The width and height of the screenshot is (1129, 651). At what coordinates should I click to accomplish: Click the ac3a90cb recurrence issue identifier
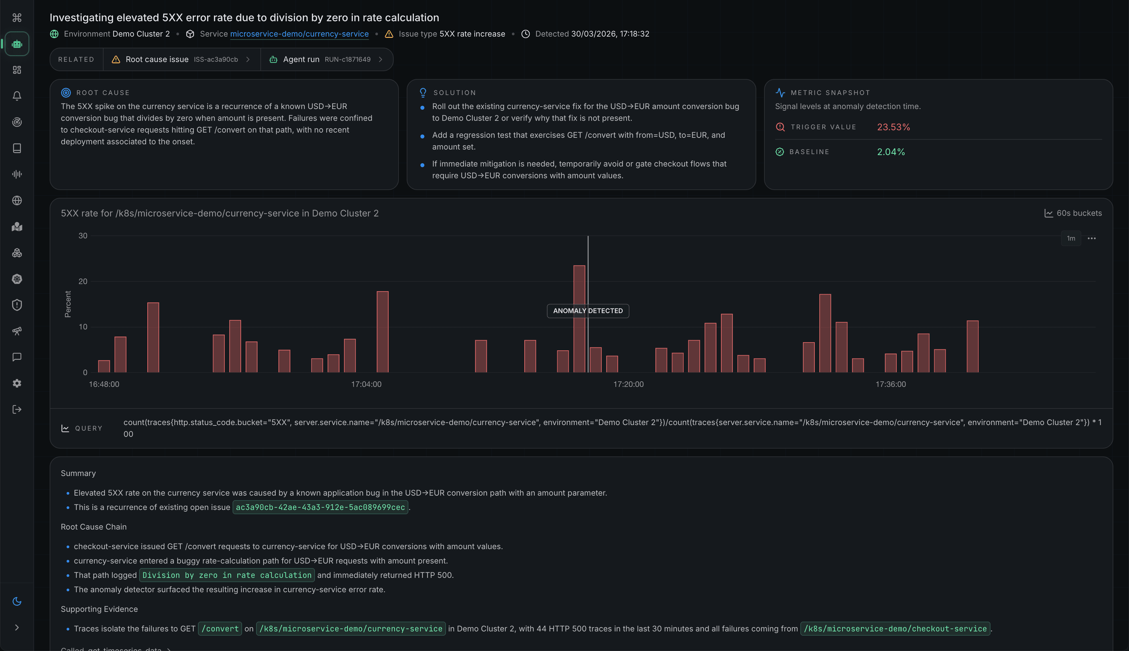320,507
